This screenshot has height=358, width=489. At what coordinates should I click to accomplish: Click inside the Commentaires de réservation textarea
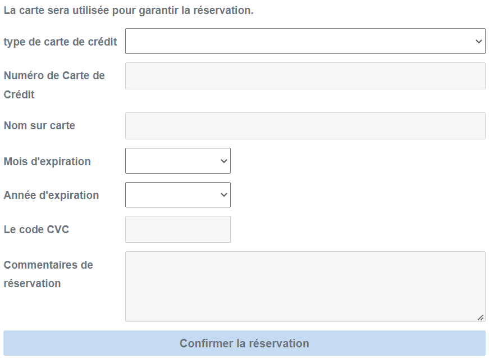pyautogui.click(x=305, y=287)
